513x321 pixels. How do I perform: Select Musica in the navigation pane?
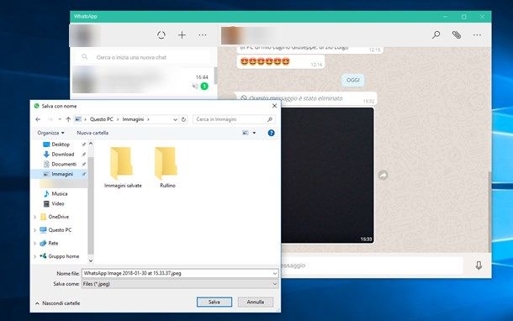60,193
